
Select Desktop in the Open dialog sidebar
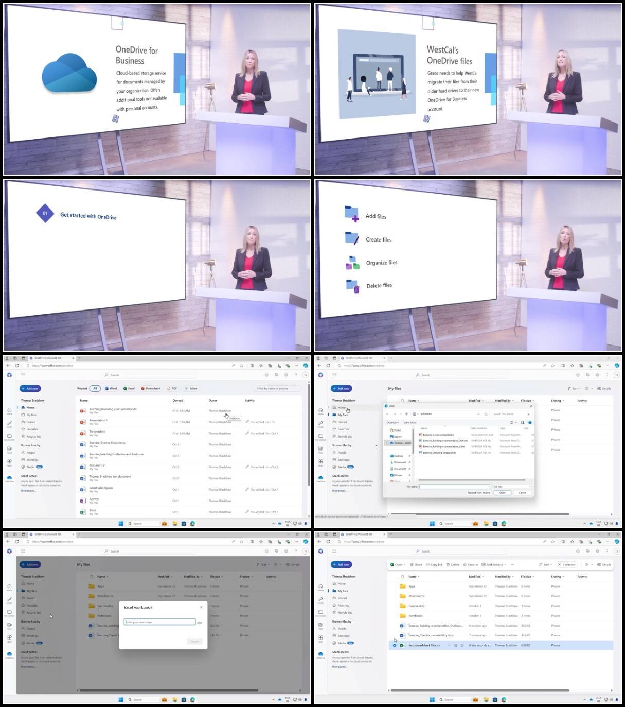(398, 456)
